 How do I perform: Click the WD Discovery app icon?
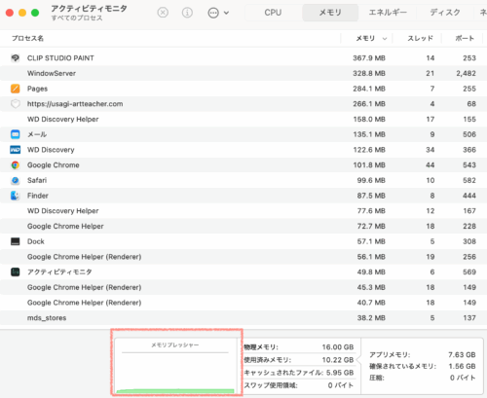tap(16, 150)
